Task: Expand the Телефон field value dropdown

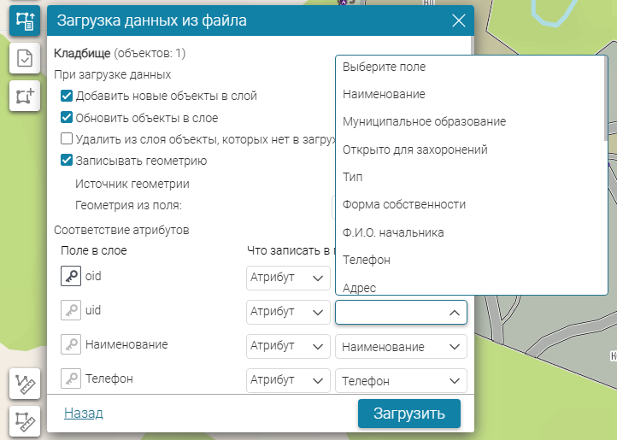Action: (x=401, y=380)
